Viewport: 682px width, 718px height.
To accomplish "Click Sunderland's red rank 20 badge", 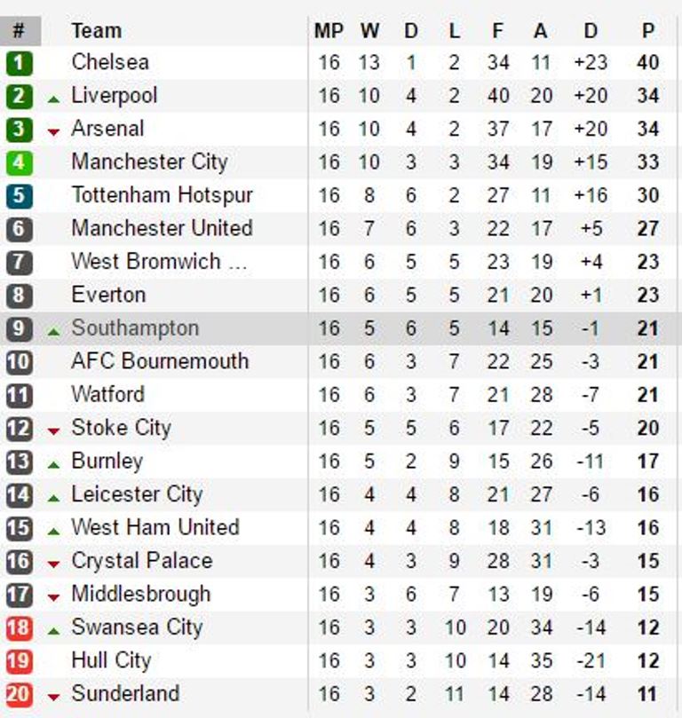I will 19,695.
